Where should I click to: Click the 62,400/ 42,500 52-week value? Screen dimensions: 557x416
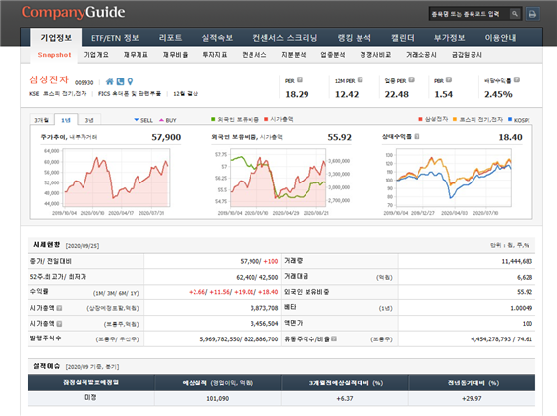click(256, 277)
